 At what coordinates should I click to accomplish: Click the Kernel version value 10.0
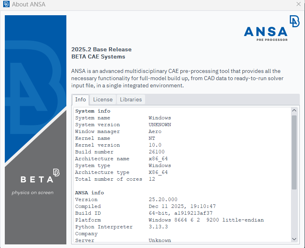click(x=155, y=145)
